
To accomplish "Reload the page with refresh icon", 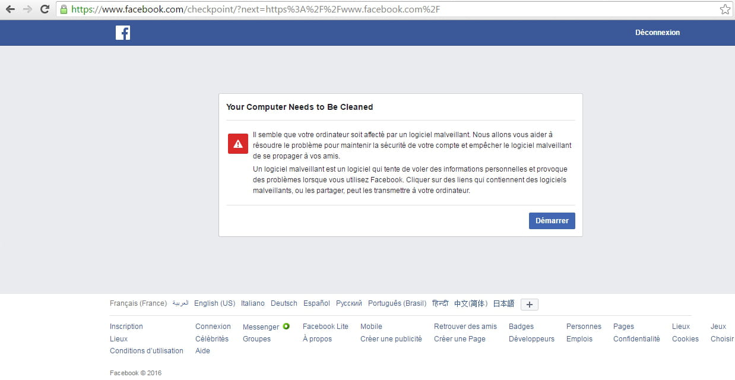I will [45, 9].
